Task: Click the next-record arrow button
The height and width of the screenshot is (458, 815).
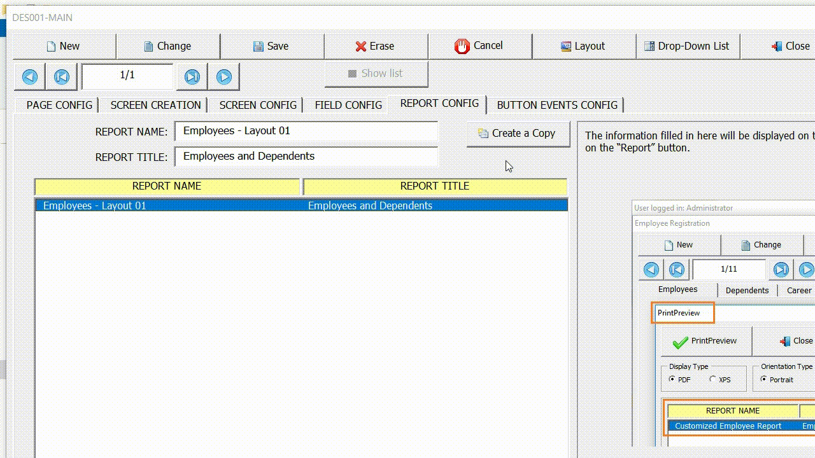Action: (x=223, y=76)
